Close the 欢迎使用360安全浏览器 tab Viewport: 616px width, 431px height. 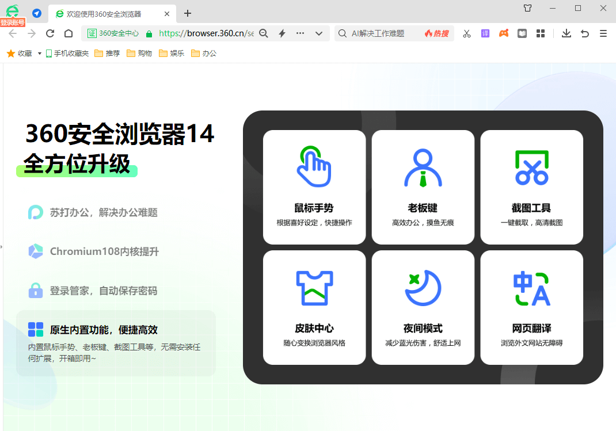pos(167,14)
